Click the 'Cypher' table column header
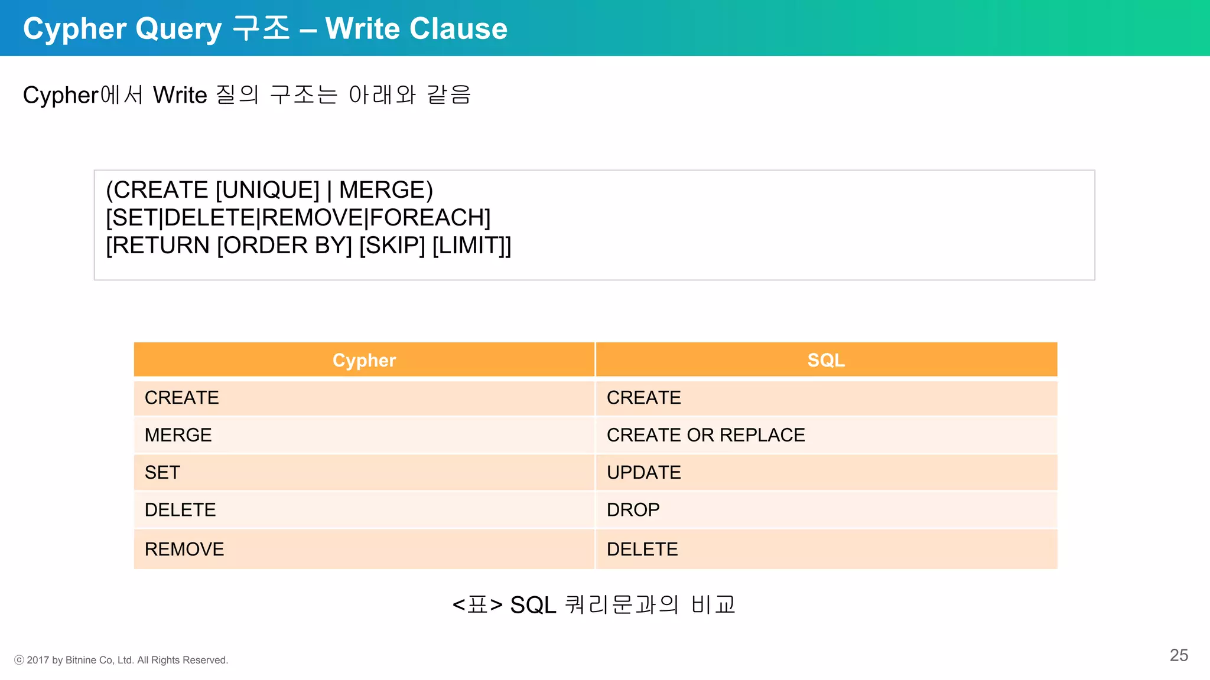Screen dimensions: 1210x680 point(364,359)
